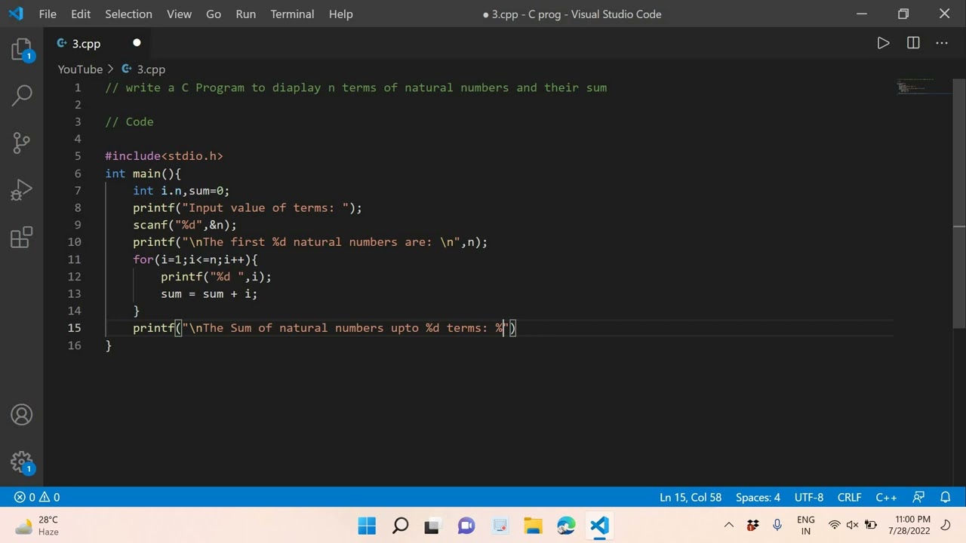Click the YouTube breadcrumb folder

(x=80, y=69)
